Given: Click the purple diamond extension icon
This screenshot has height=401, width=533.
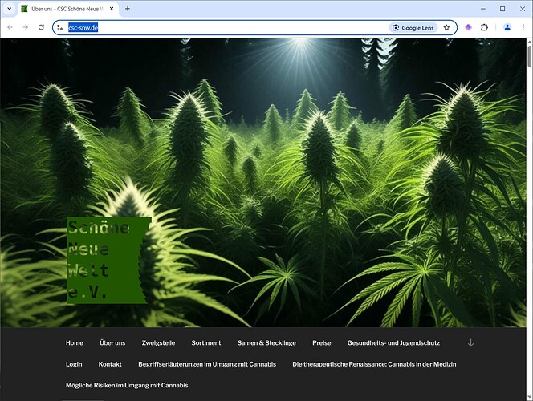Looking at the screenshot, I should click(x=469, y=27).
